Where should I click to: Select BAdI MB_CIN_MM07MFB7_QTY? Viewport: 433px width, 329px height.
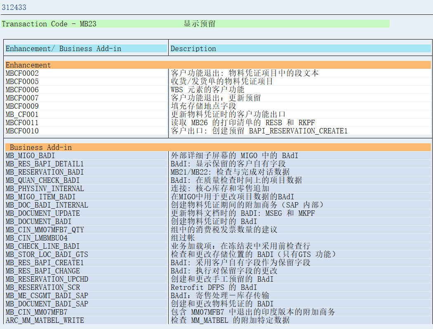click(45, 230)
